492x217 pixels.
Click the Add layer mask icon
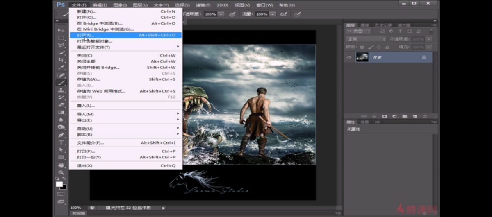[385, 116]
